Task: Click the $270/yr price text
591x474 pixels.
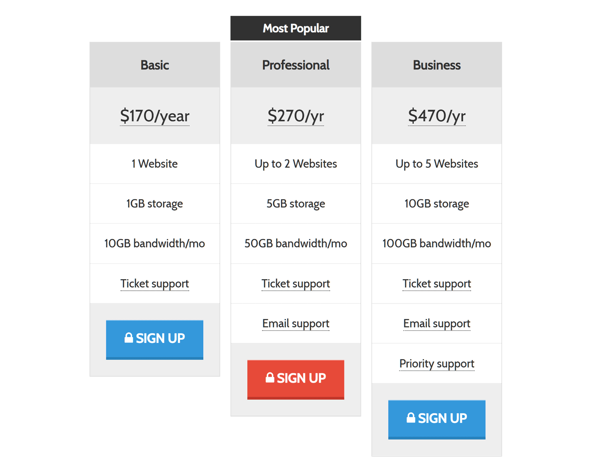Action: point(295,116)
